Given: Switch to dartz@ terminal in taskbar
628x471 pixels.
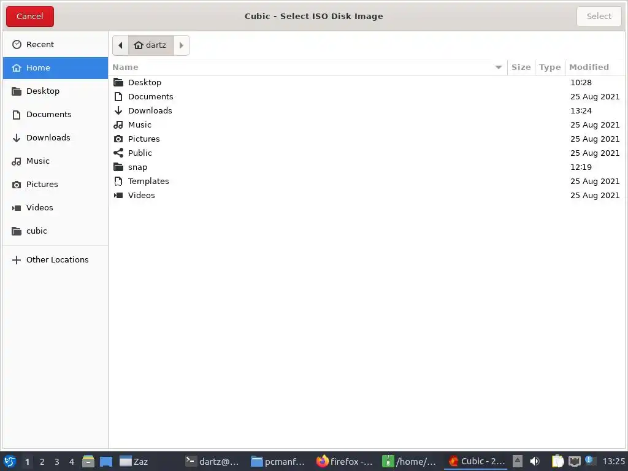Looking at the screenshot, I should point(213,461).
